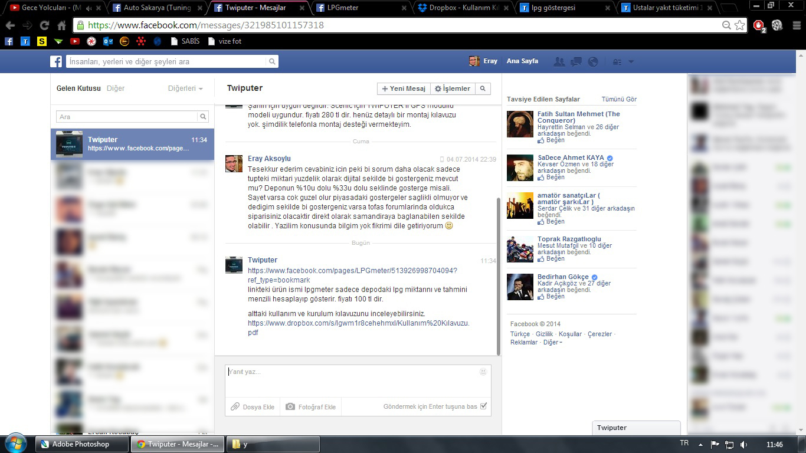This screenshot has height=453, width=806.
Task: Open the notifications globe icon
Action: (x=594, y=61)
